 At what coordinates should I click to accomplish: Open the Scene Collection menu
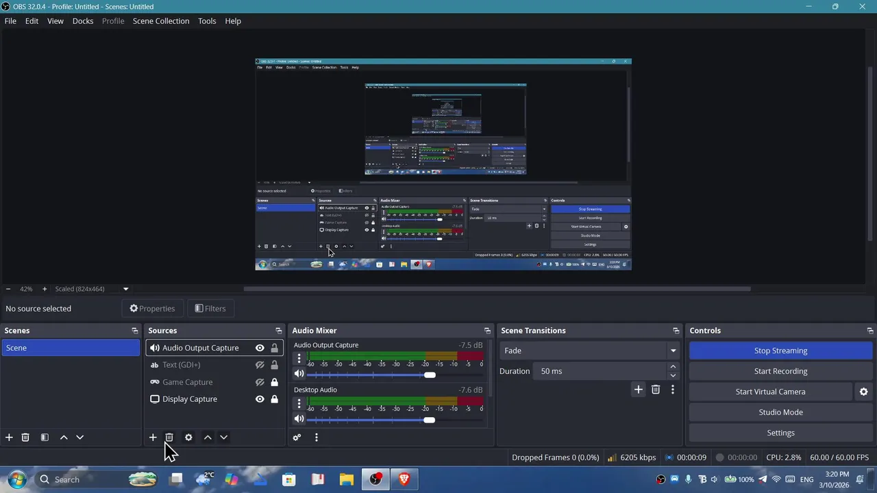tap(161, 21)
